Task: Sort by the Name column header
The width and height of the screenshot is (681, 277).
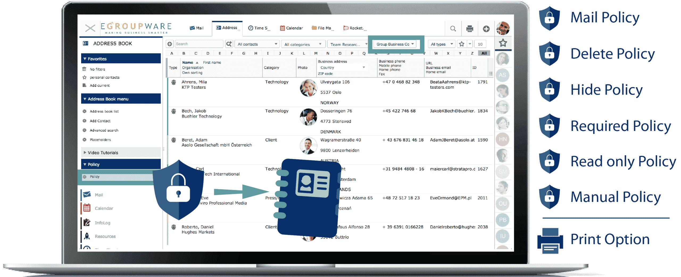Action: (x=188, y=62)
